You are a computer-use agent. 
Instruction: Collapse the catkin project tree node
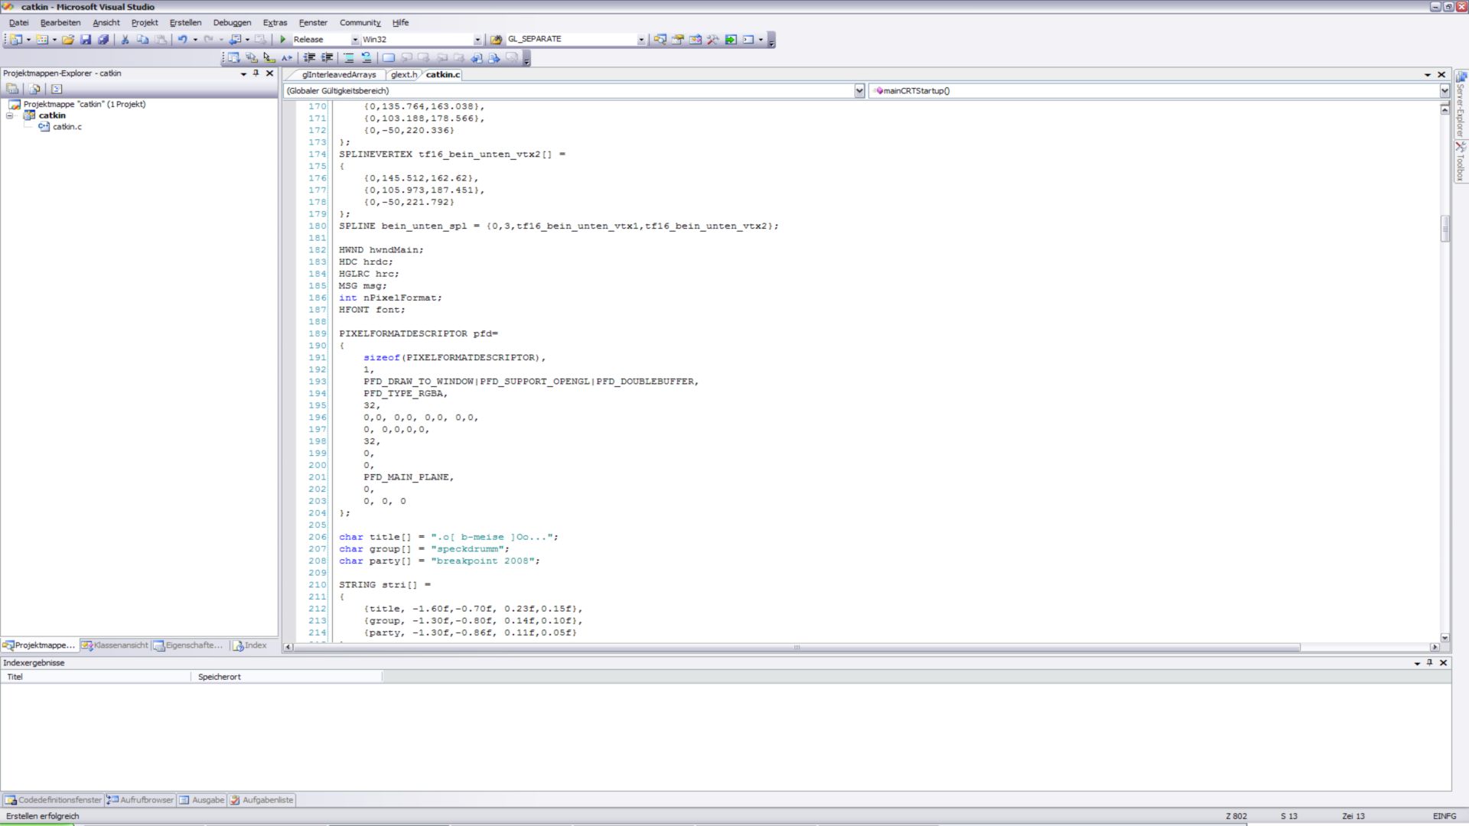coord(9,115)
